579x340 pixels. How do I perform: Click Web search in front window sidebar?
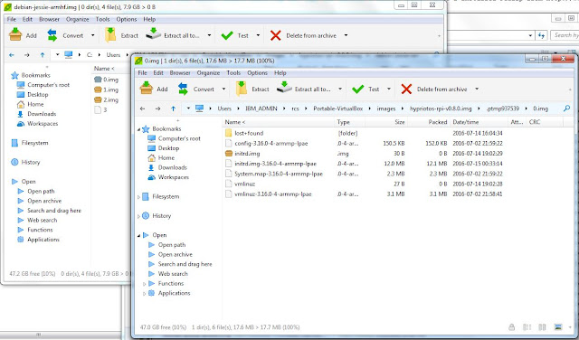(173, 274)
